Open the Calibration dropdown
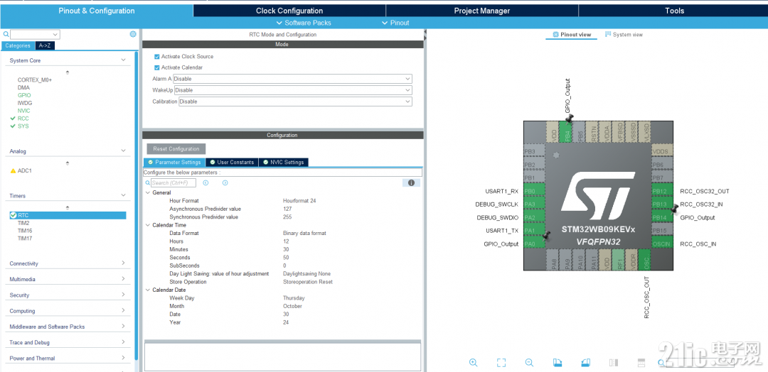This screenshot has width=768, height=372. [x=295, y=102]
